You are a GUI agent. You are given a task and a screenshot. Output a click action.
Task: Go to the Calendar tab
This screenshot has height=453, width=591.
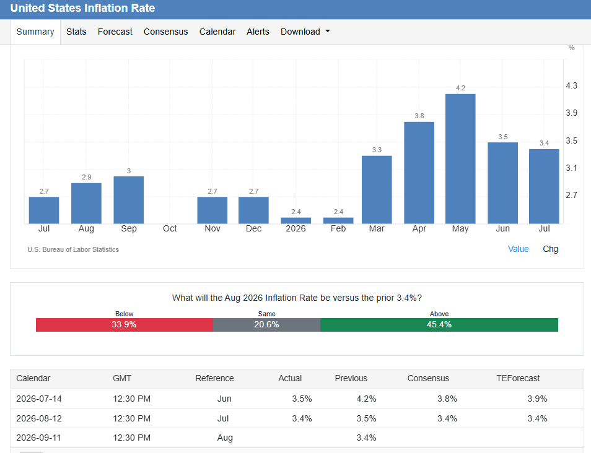coord(217,32)
